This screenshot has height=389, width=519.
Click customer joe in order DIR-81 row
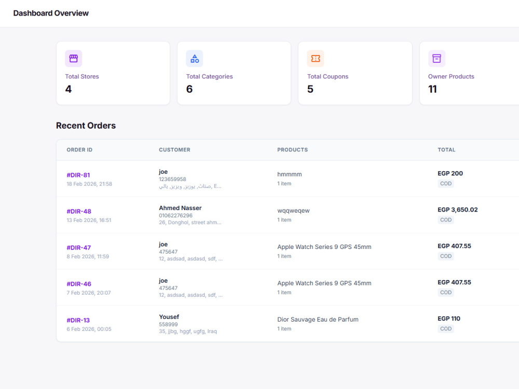163,172
